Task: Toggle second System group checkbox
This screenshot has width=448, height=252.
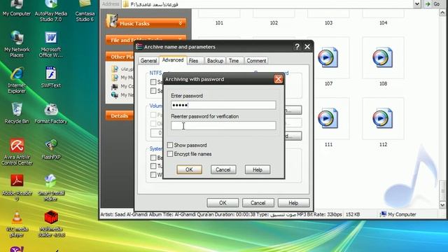Action: 153,166
